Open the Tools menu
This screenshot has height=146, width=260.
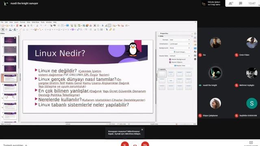[x=43, y=22]
